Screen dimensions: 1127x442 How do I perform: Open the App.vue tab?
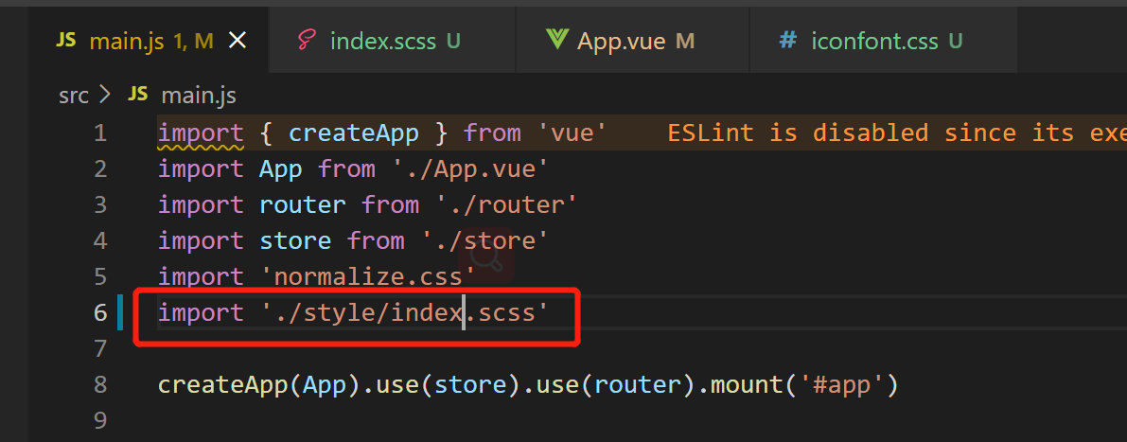point(622,41)
